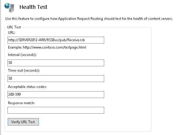Click the Health Test page heading
176x135 pixels.
tap(33, 7)
